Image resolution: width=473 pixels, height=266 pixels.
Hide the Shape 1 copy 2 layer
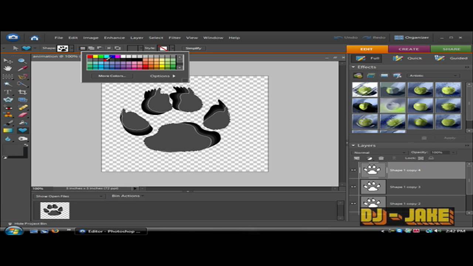353,204
